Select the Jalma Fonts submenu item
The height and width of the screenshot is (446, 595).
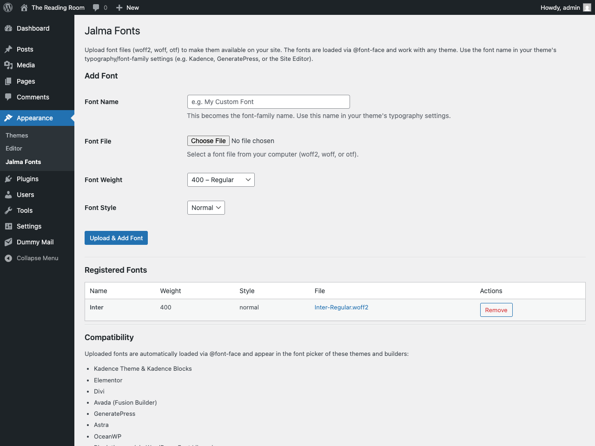pos(23,162)
